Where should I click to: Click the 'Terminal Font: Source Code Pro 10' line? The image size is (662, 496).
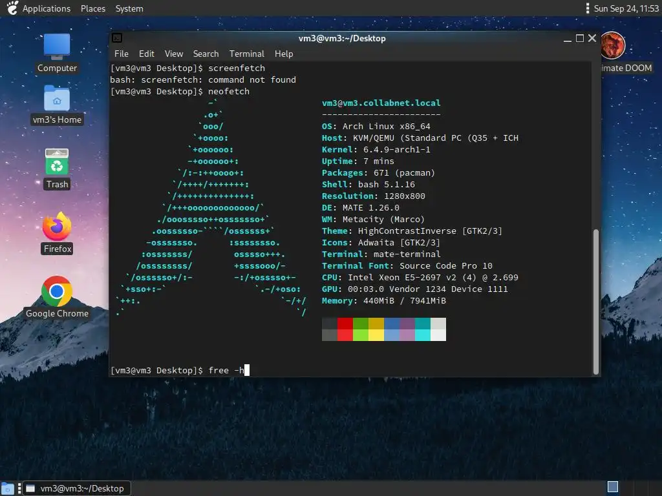coord(407,265)
